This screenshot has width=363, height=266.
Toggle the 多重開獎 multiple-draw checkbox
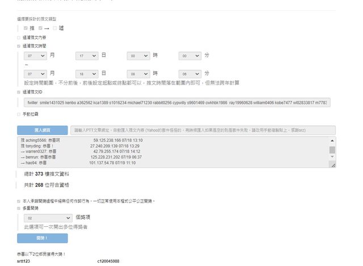point(19,208)
